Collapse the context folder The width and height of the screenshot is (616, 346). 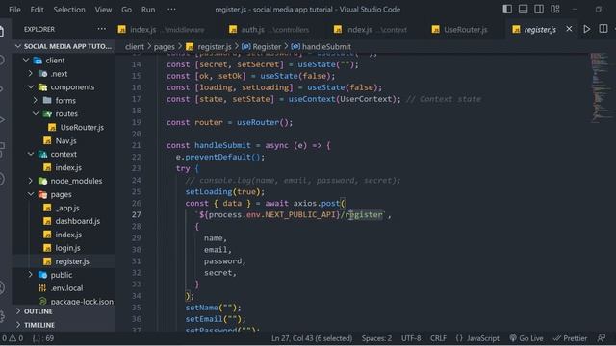tap(64, 154)
